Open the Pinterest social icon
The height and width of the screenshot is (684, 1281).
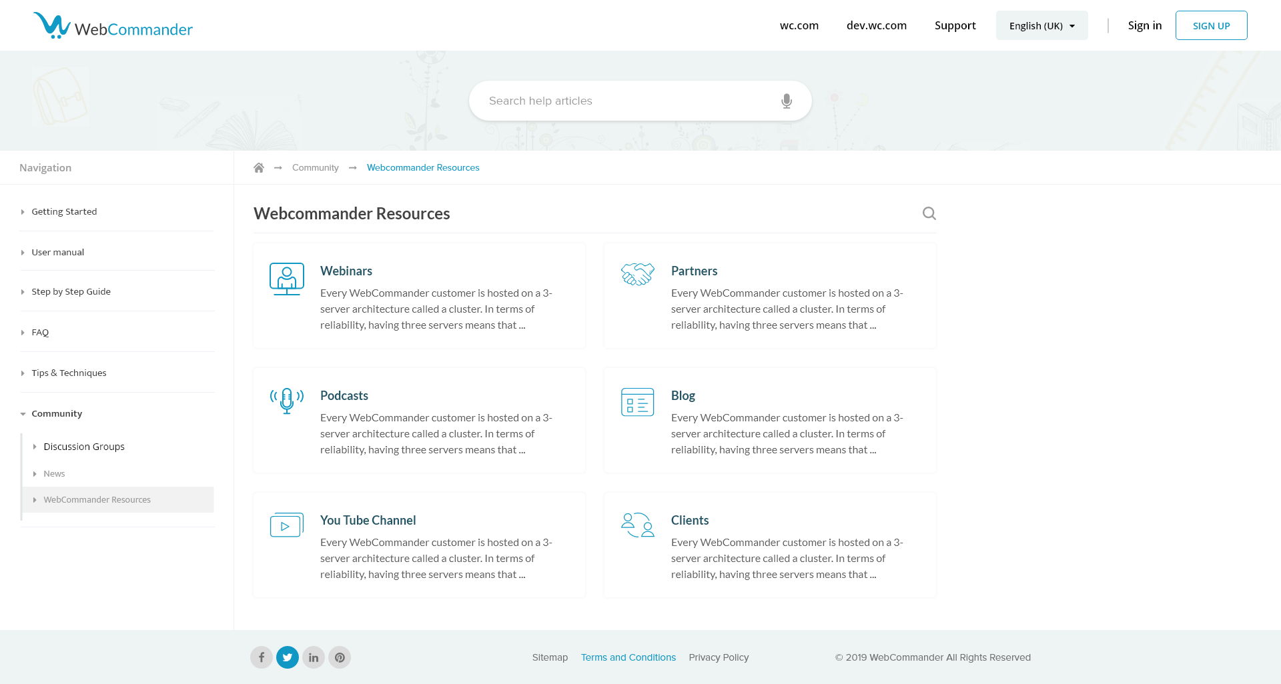(340, 657)
